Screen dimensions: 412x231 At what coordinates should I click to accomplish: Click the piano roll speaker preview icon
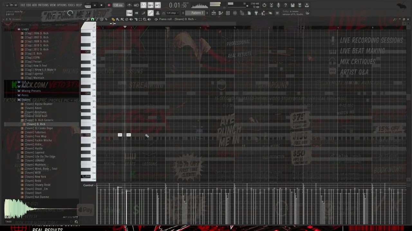pyautogui.click(x=149, y=19)
